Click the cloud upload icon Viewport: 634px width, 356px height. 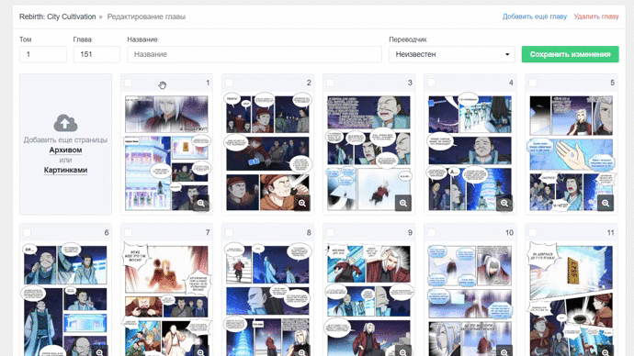pos(65,123)
